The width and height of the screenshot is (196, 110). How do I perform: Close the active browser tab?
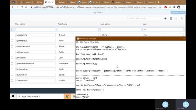[x=53, y=2]
